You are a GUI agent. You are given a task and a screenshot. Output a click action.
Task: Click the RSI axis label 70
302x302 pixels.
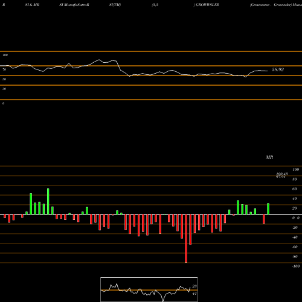click(x=4, y=69)
